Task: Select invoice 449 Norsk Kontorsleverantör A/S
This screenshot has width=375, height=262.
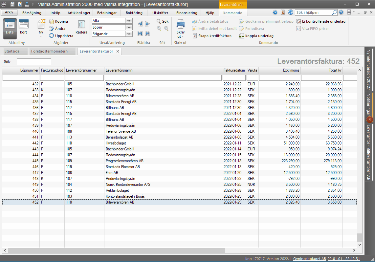Action: click(179, 185)
